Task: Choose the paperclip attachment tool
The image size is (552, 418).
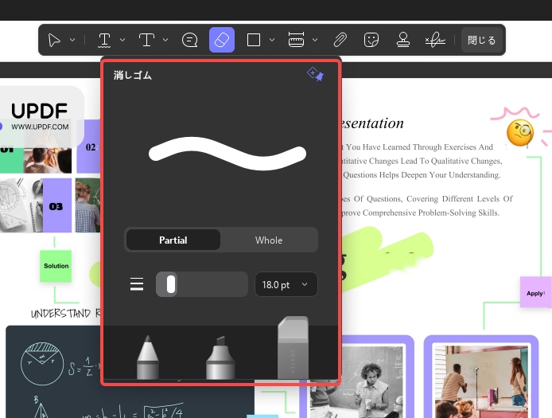Action: (340, 40)
